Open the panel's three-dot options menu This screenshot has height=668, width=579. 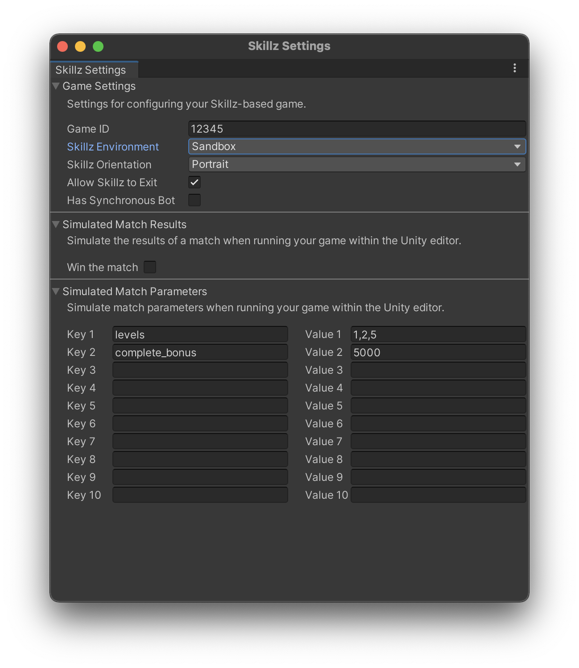coord(515,68)
